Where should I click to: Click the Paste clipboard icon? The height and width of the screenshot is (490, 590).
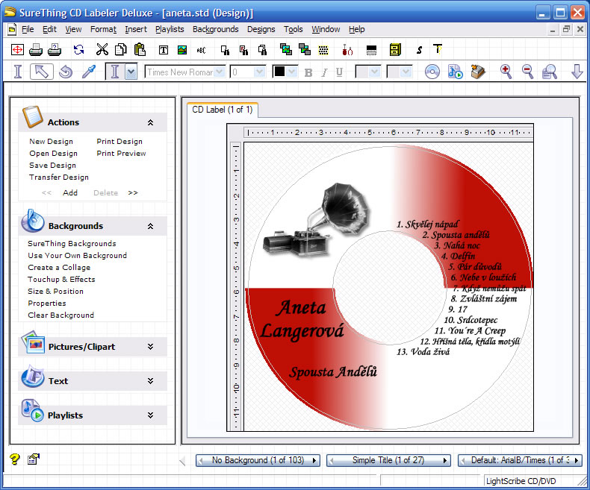click(x=140, y=50)
